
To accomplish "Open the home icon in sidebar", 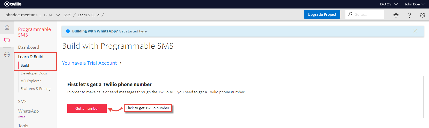I will (7, 27).
